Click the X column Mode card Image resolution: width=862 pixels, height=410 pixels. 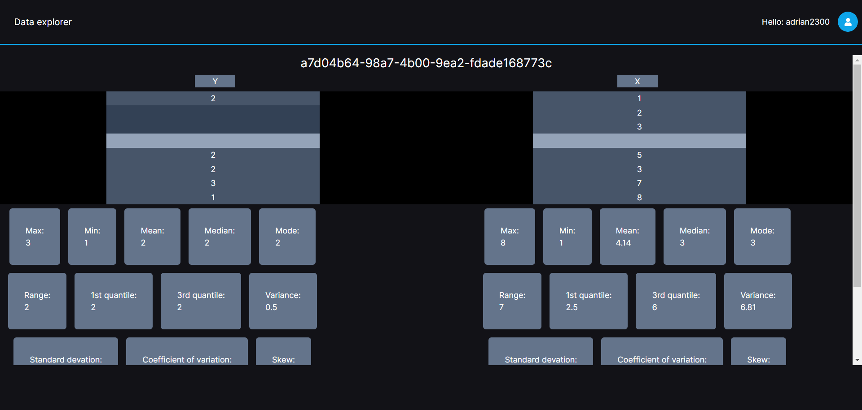(762, 237)
